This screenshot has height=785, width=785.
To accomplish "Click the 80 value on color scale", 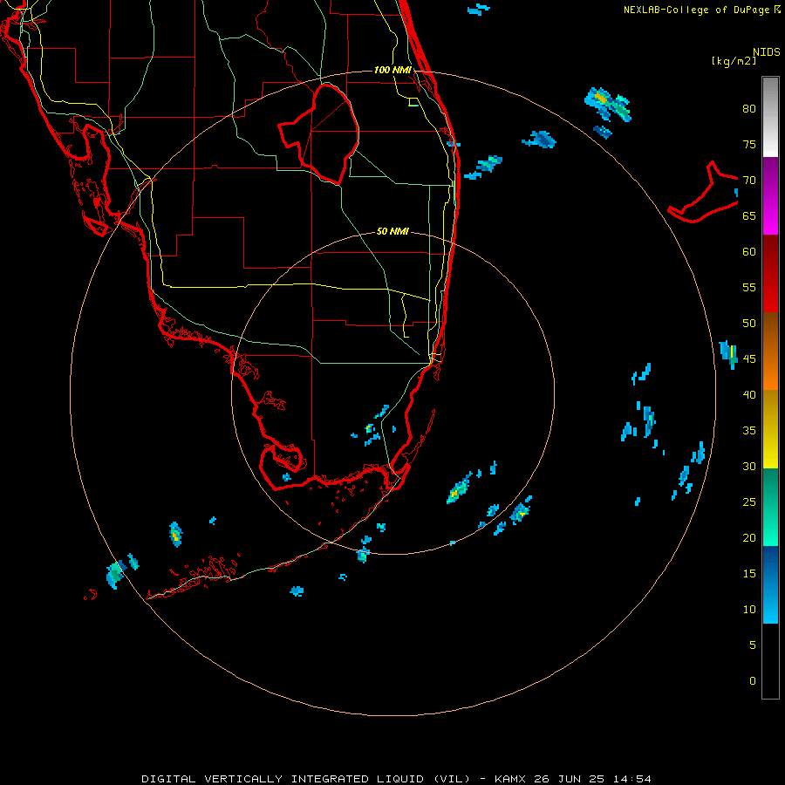I will pyautogui.click(x=749, y=109).
